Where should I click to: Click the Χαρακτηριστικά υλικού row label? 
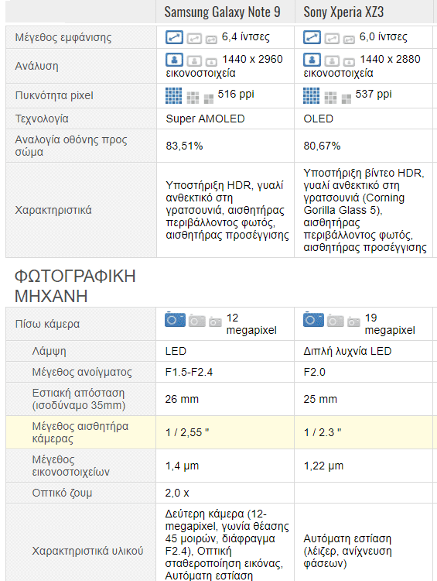pos(87,551)
